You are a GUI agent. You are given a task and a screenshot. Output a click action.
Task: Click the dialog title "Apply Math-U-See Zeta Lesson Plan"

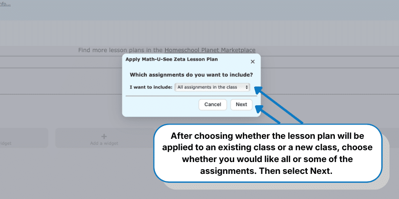pos(171,59)
